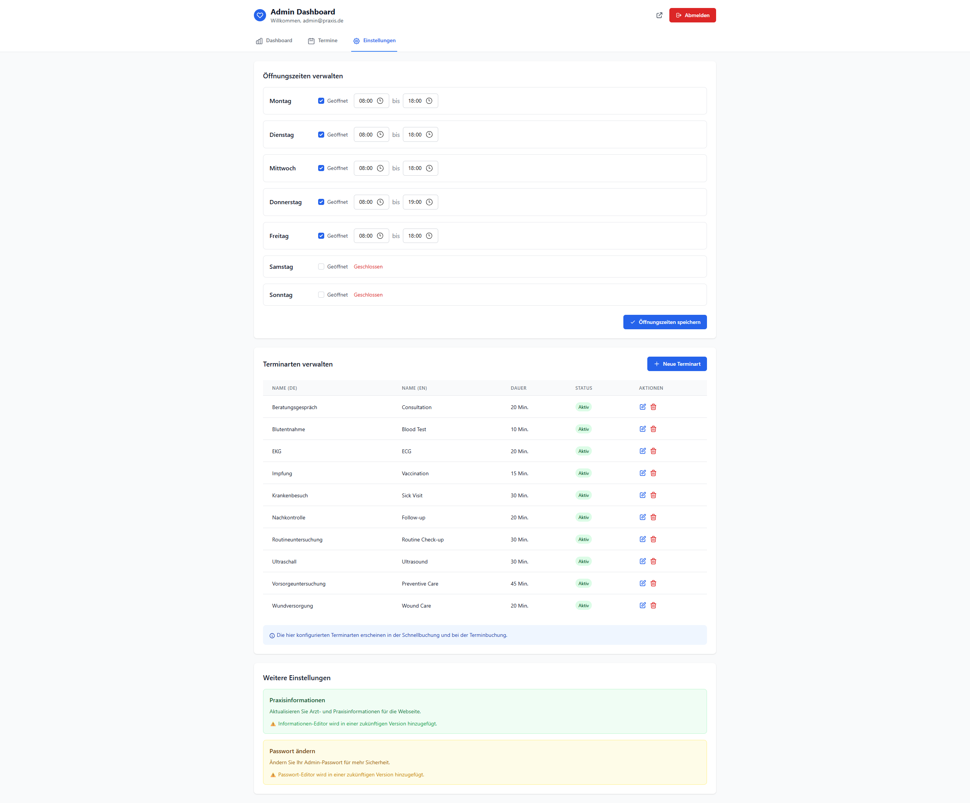
Task: Edit the Wundversorgung appointment type
Action: click(x=642, y=605)
